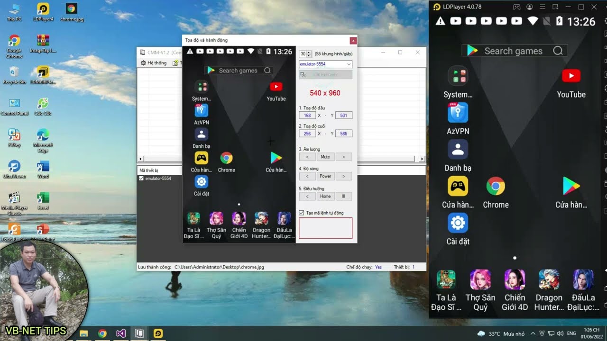Click the mini-window icon in LDPlayer title bar
This screenshot has height=341, width=607.
point(555,7)
